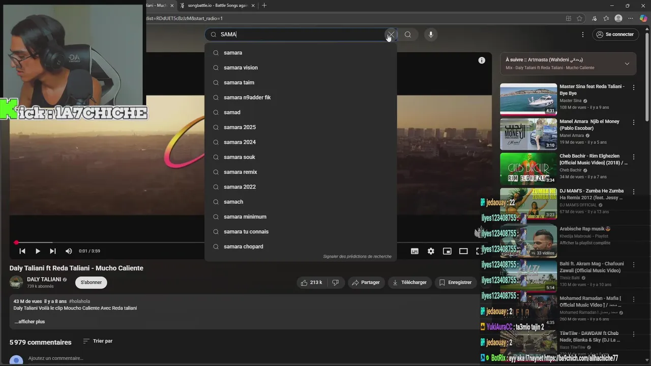Open DALY TALIANI channel avatar

[x=16, y=283]
